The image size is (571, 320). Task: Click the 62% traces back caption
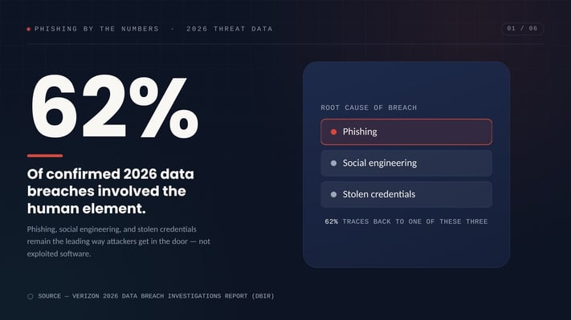(x=406, y=221)
